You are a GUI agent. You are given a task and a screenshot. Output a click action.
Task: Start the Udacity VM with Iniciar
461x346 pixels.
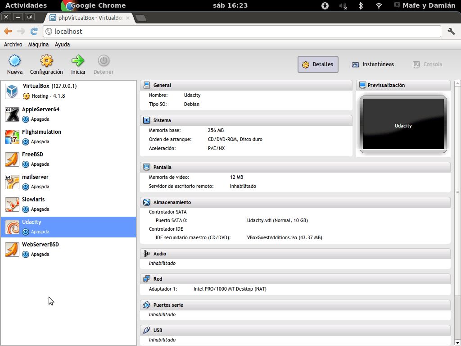77,63
